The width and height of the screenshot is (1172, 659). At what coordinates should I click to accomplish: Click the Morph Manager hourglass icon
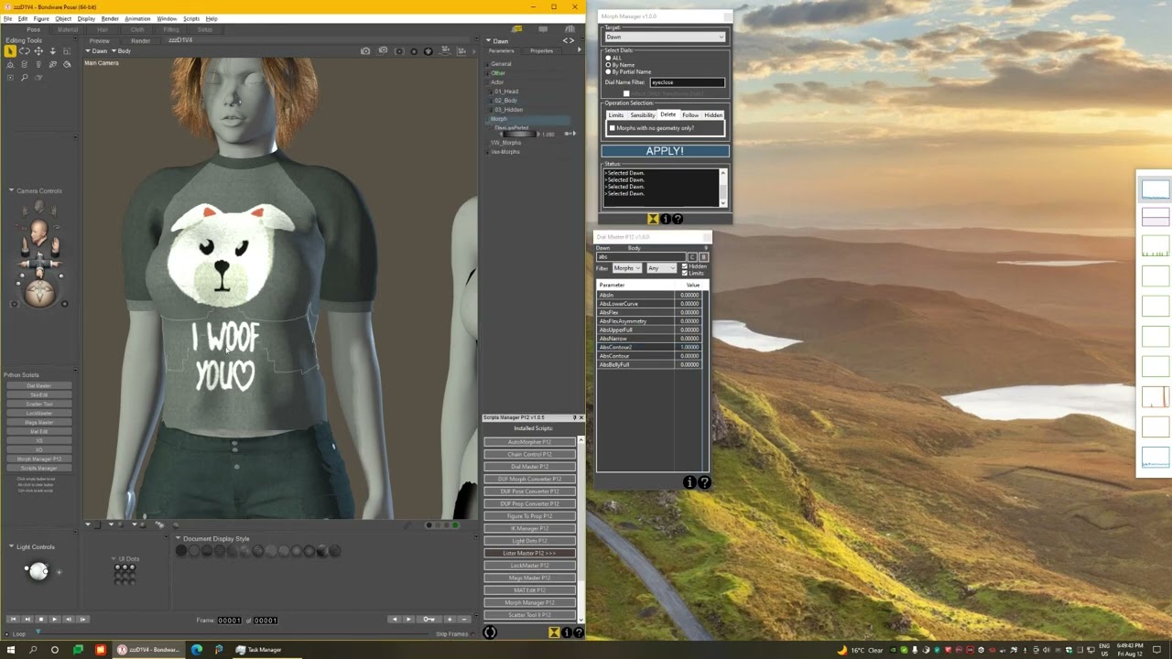653,219
